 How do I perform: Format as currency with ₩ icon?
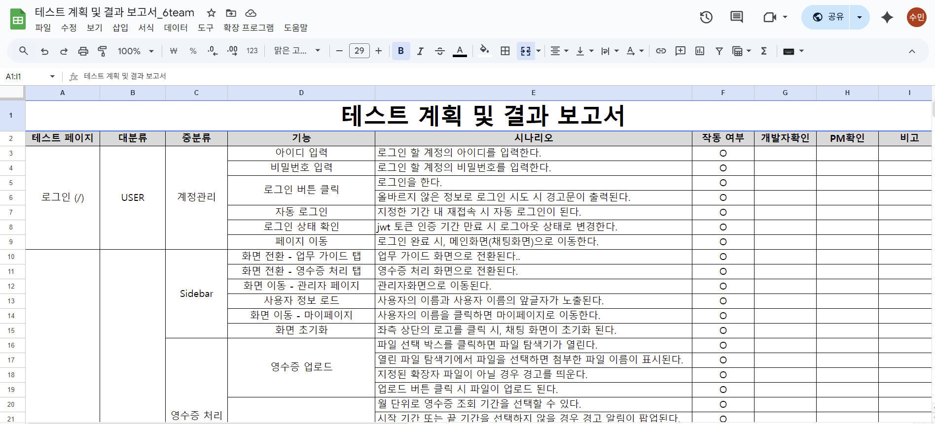click(x=173, y=51)
